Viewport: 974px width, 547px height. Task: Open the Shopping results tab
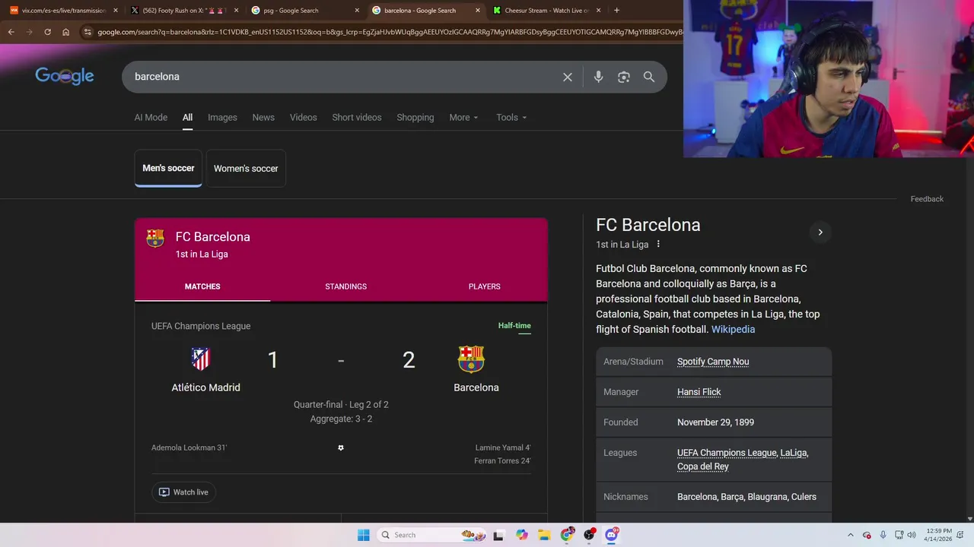pyautogui.click(x=415, y=118)
